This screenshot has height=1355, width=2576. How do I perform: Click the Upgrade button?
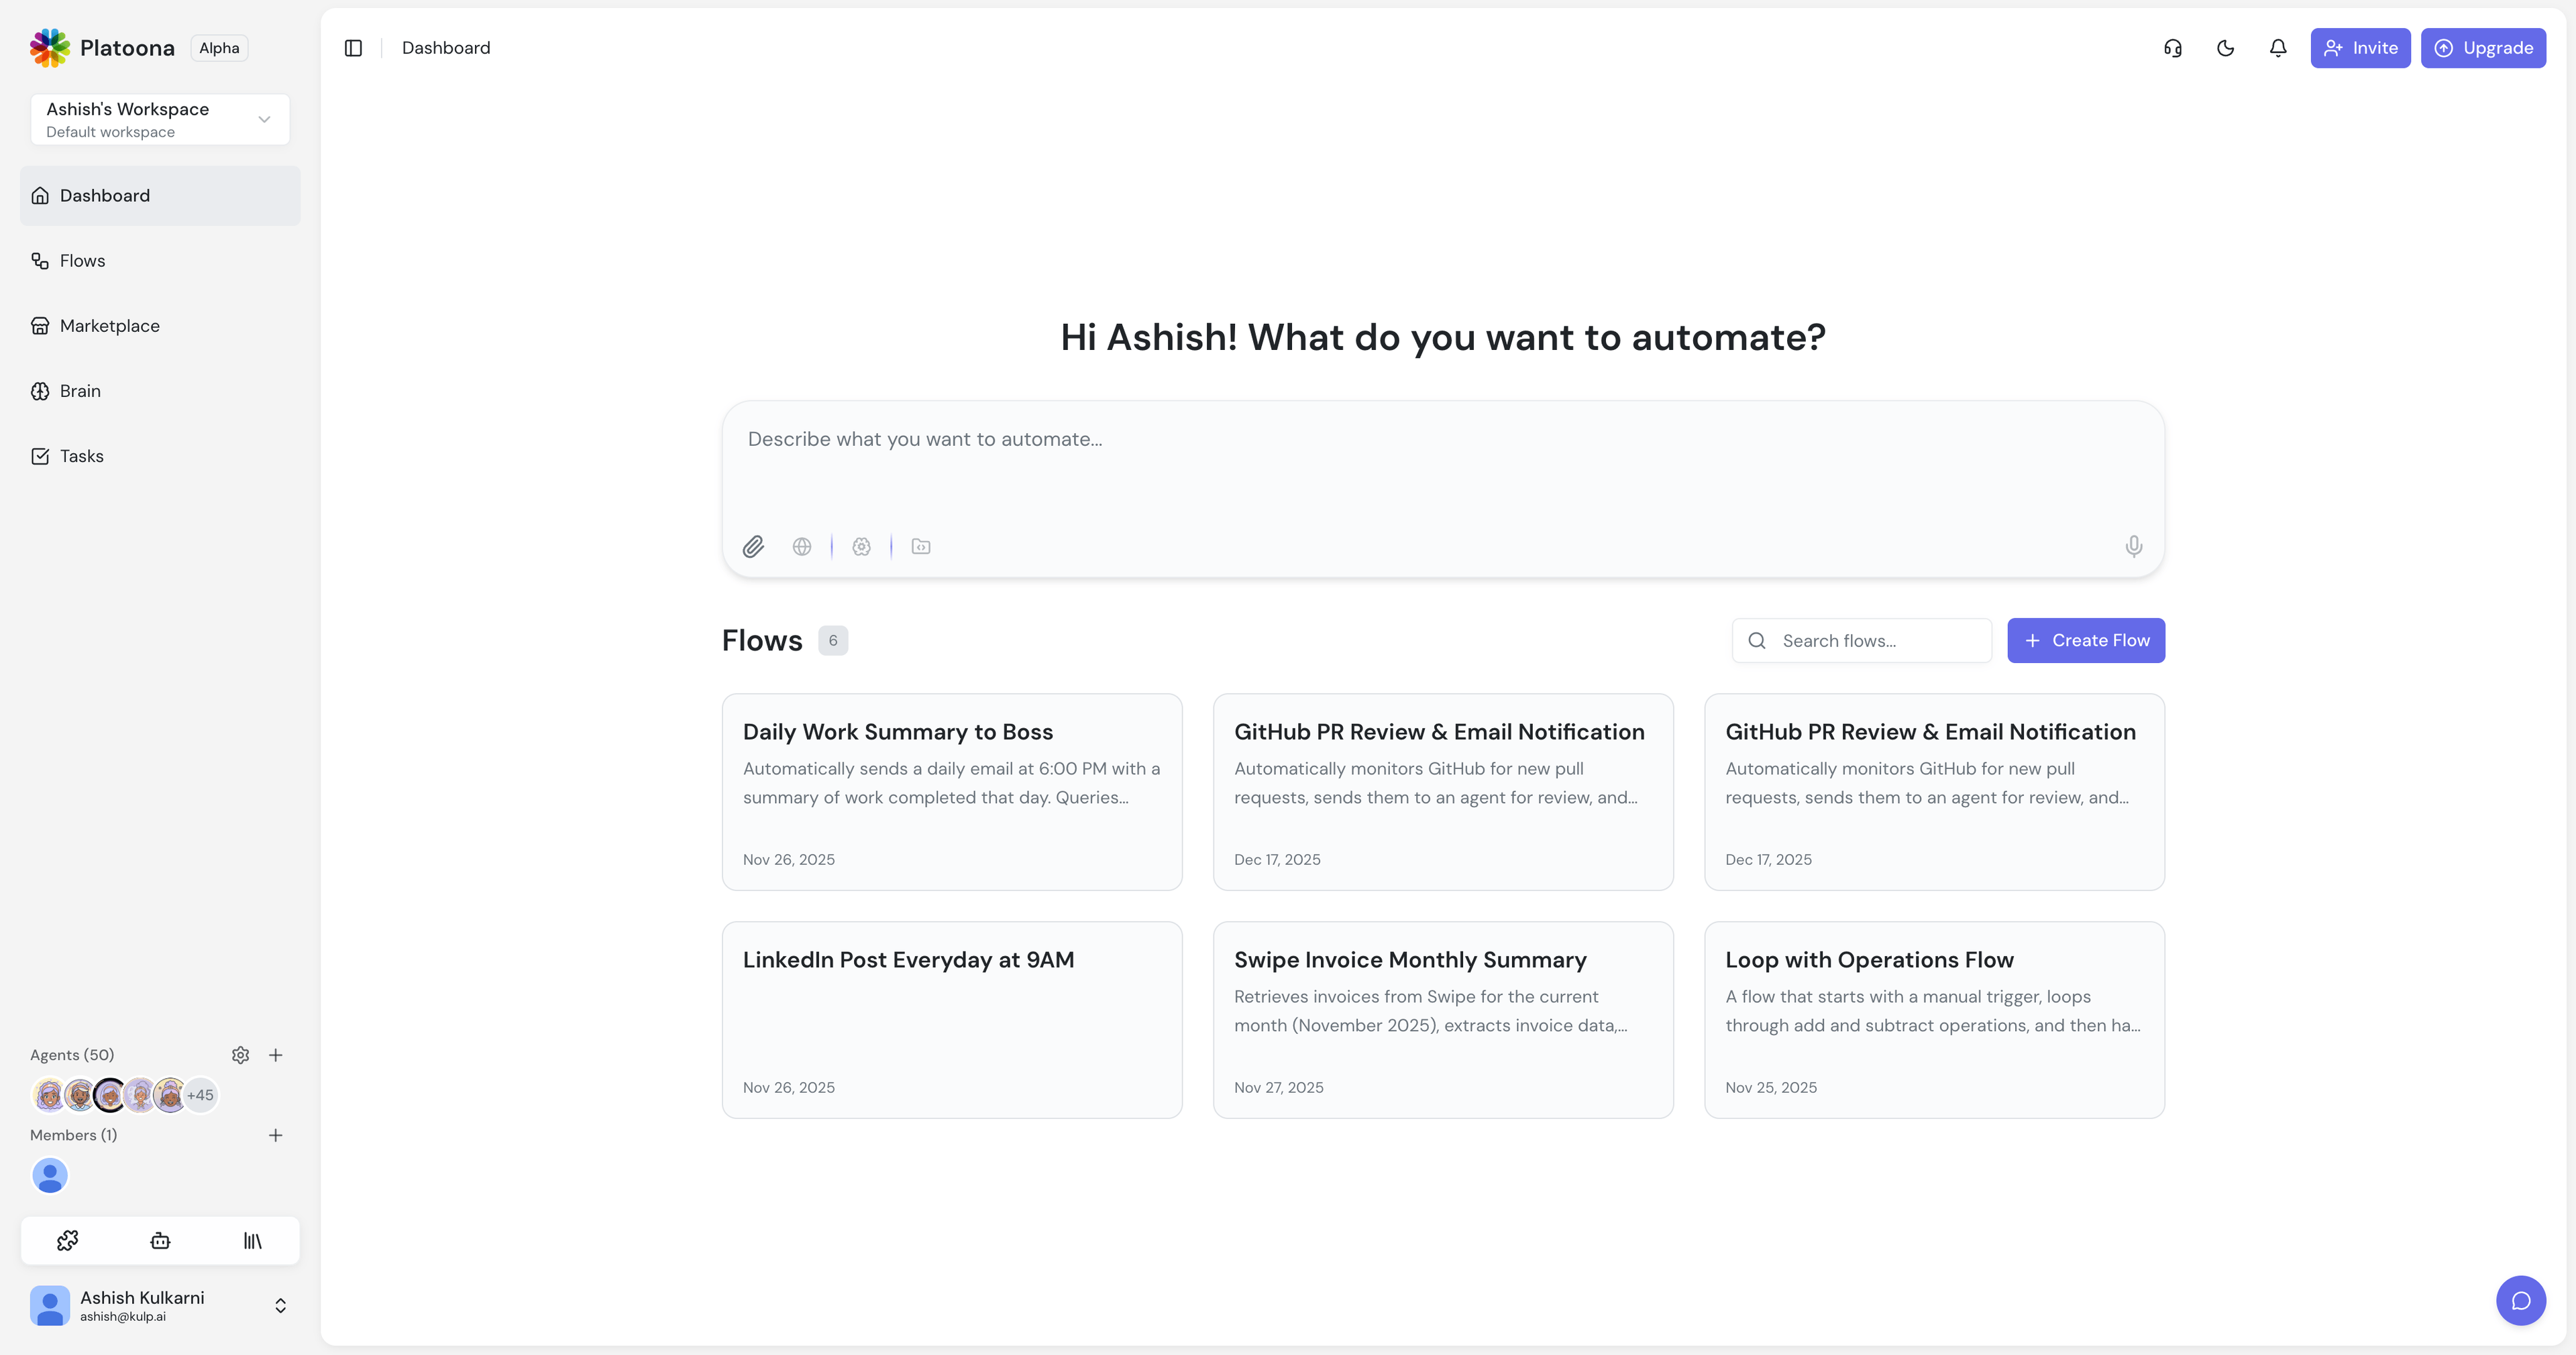pos(2483,48)
